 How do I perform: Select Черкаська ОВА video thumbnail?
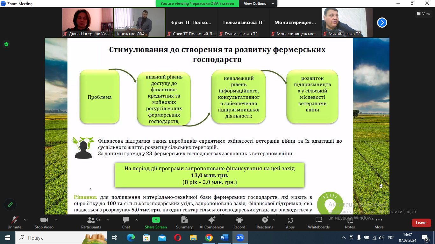tap(139, 23)
